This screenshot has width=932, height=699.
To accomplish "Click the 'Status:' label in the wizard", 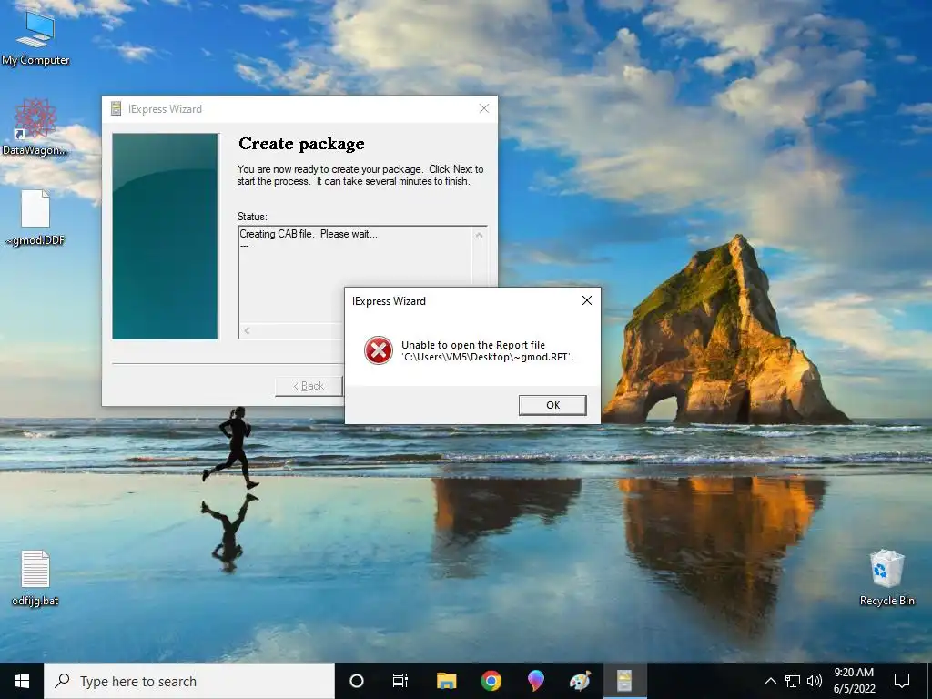I will pyautogui.click(x=252, y=217).
